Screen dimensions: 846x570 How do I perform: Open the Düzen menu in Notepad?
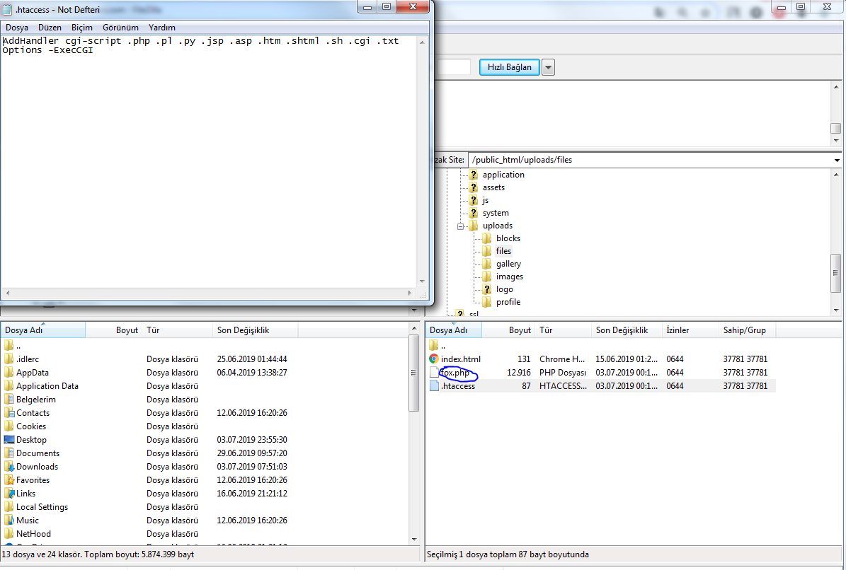[50, 28]
